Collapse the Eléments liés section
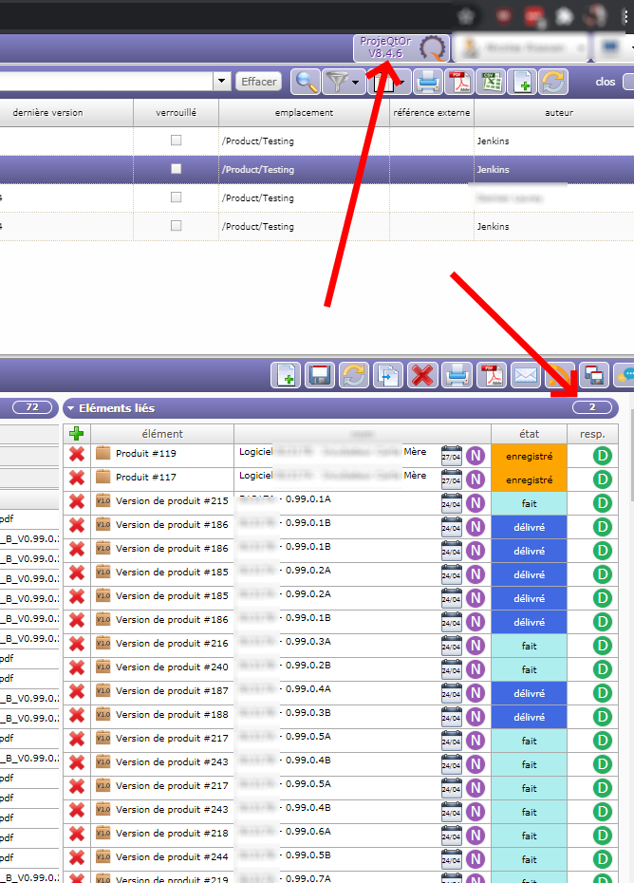634x883 pixels. [71, 408]
